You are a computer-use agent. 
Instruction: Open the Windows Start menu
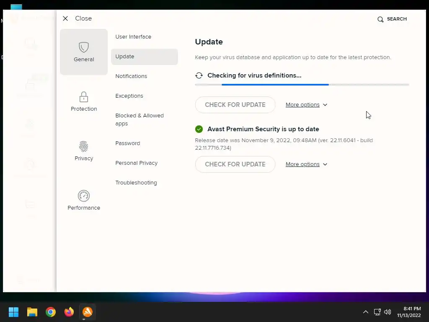tap(13, 312)
